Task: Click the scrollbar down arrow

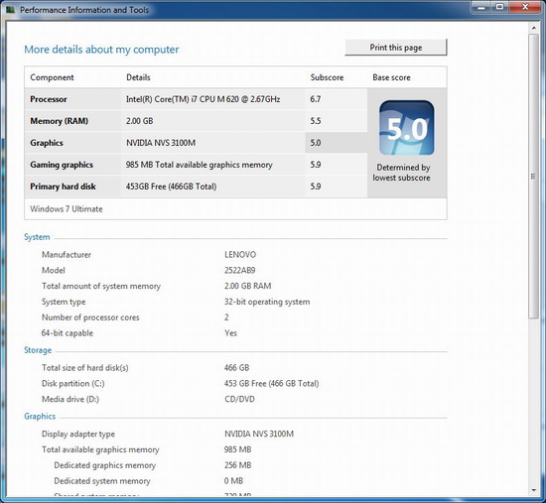Action: [x=533, y=490]
